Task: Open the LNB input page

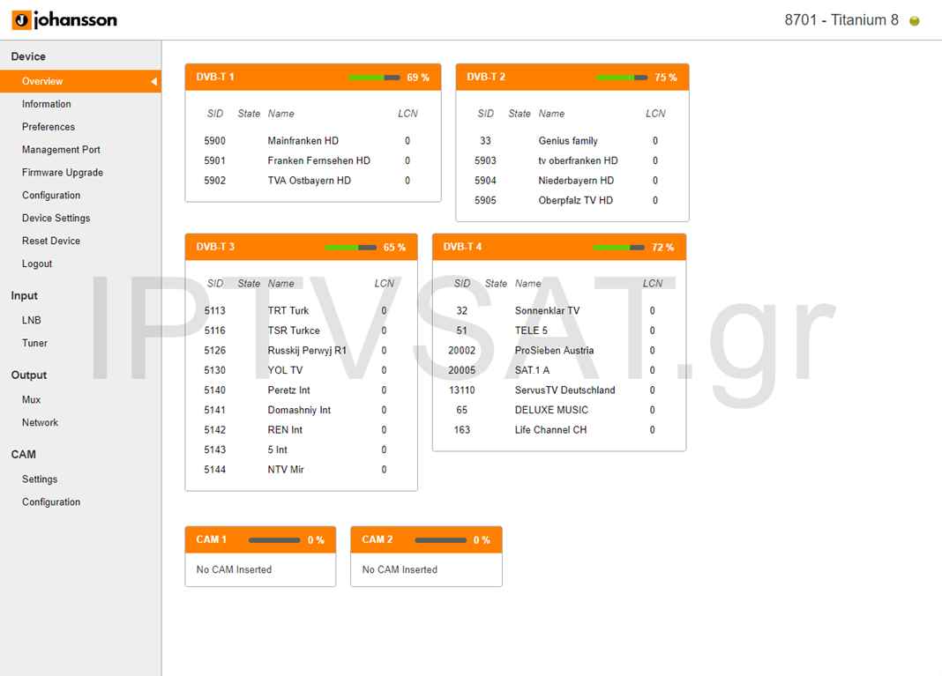Action: [32, 320]
